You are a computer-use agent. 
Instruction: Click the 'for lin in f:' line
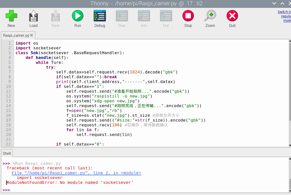(x=83, y=130)
